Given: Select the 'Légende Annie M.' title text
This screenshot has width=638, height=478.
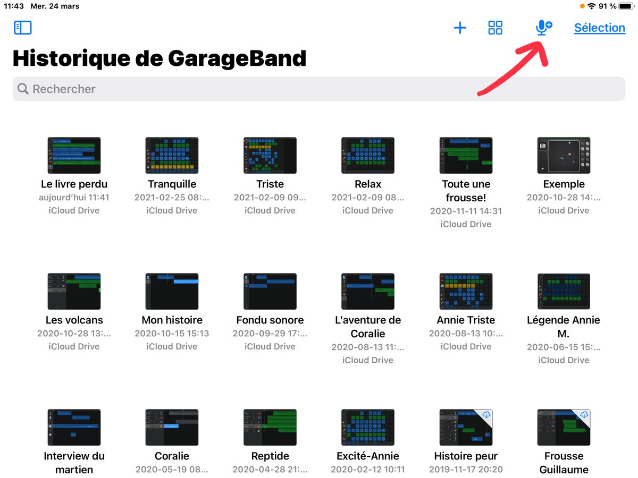Looking at the screenshot, I should tap(564, 327).
